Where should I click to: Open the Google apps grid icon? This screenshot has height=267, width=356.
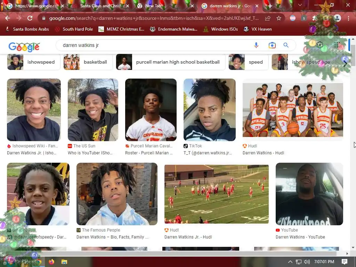click(x=337, y=45)
